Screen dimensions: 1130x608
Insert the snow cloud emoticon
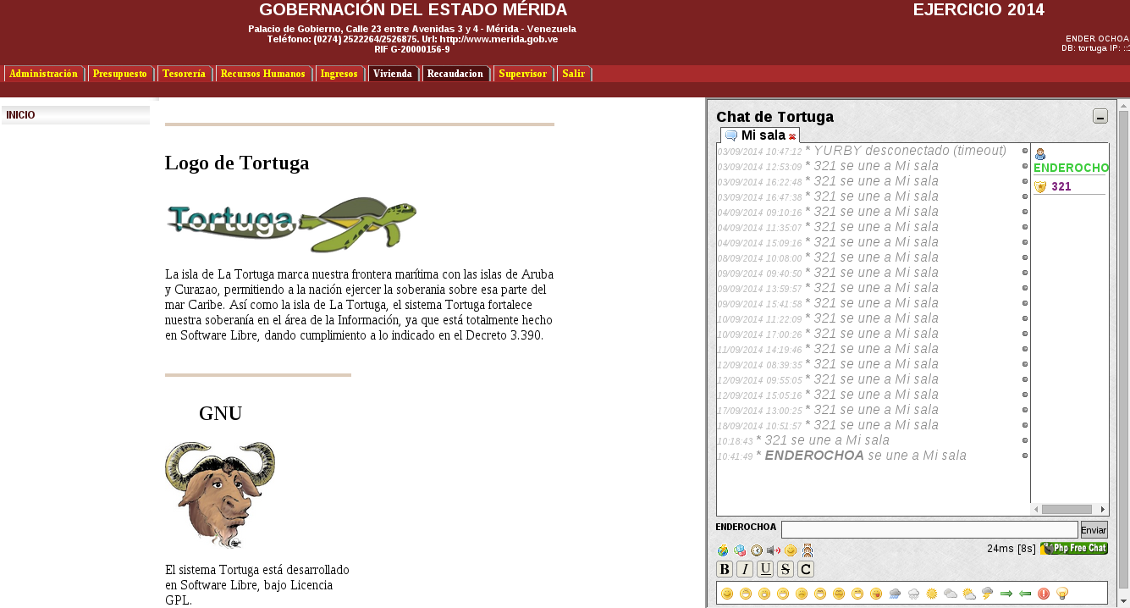pyautogui.click(x=913, y=594)
